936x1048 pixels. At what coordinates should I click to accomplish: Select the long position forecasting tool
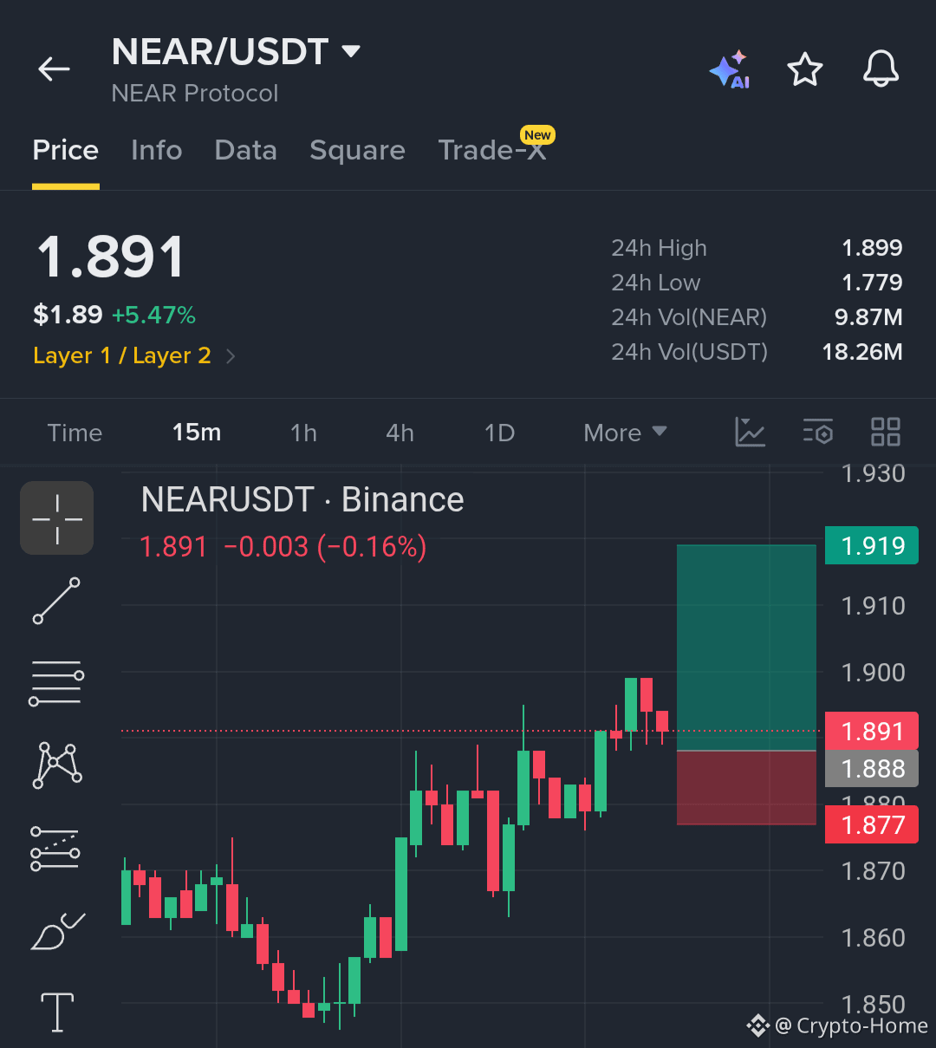click(56, 848)
